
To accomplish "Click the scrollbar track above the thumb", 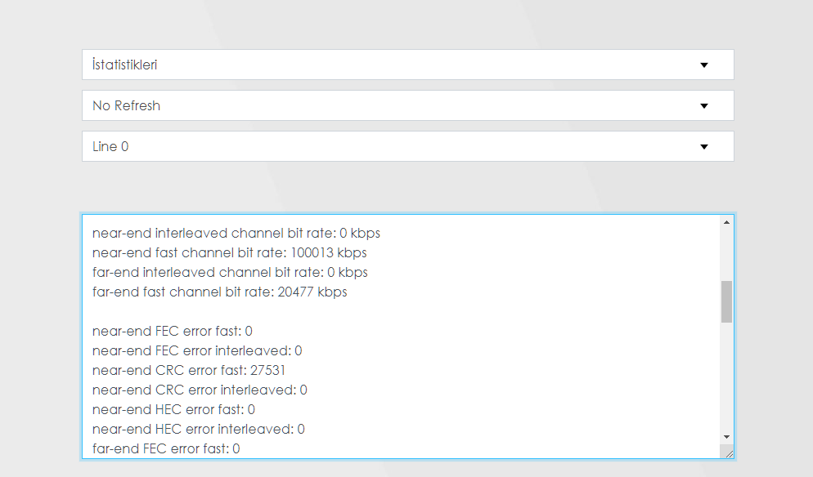I will click(726, 254).
